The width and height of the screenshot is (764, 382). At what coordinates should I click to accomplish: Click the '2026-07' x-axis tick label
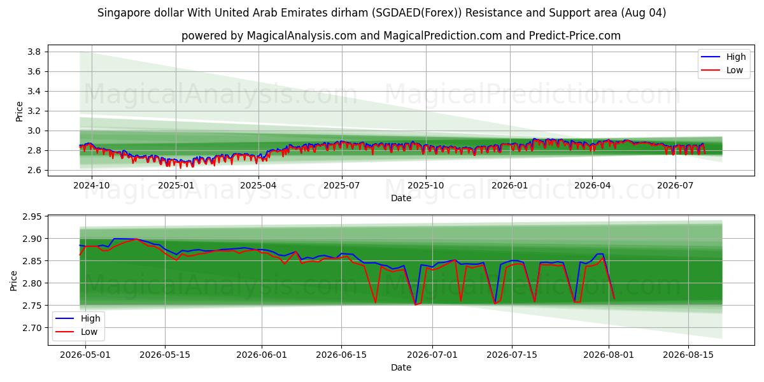[x=676, y=185]
